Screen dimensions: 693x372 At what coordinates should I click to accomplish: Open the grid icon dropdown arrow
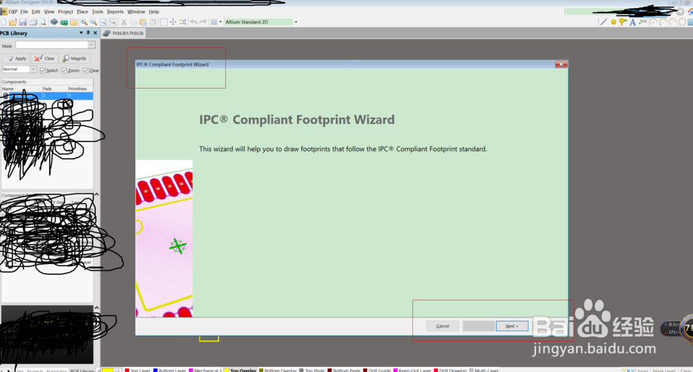point(220,22)
